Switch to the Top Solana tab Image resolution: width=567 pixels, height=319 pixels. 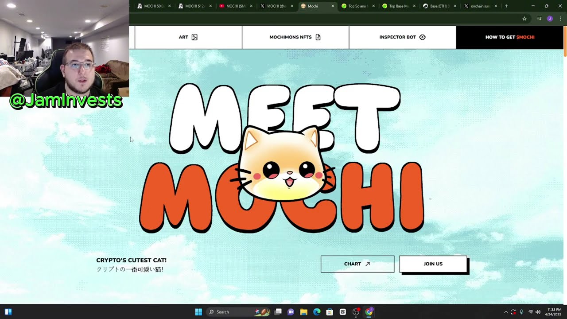coord(357,6)
